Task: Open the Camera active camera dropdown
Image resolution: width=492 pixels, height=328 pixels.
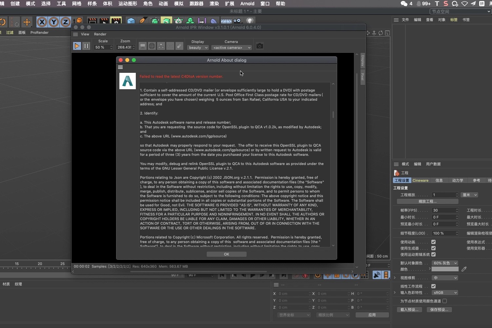Action: (232, 48)
